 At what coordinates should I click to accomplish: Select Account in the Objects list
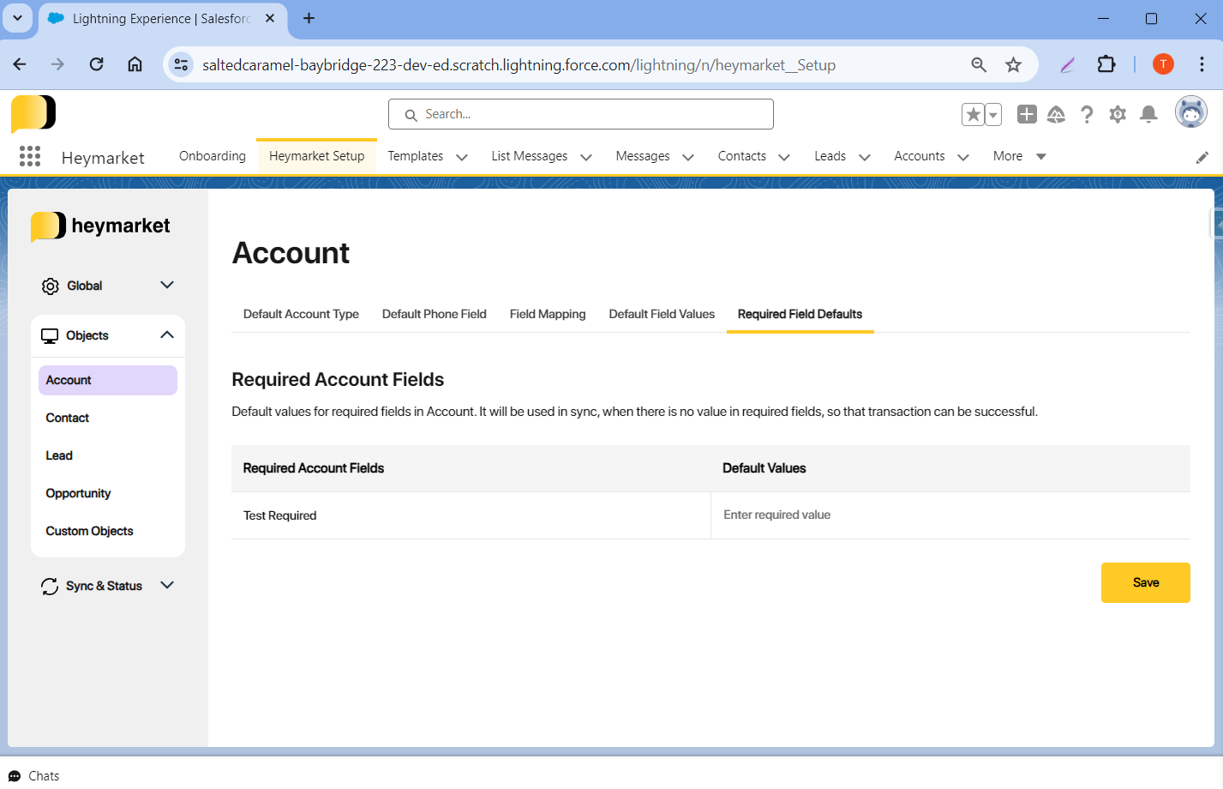tap(108, 380)
